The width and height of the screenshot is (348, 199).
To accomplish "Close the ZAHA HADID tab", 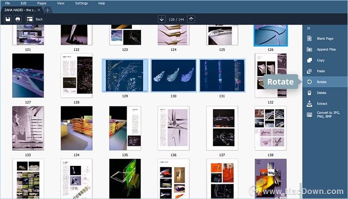I will pyautogui.click(x=39, y=10).
